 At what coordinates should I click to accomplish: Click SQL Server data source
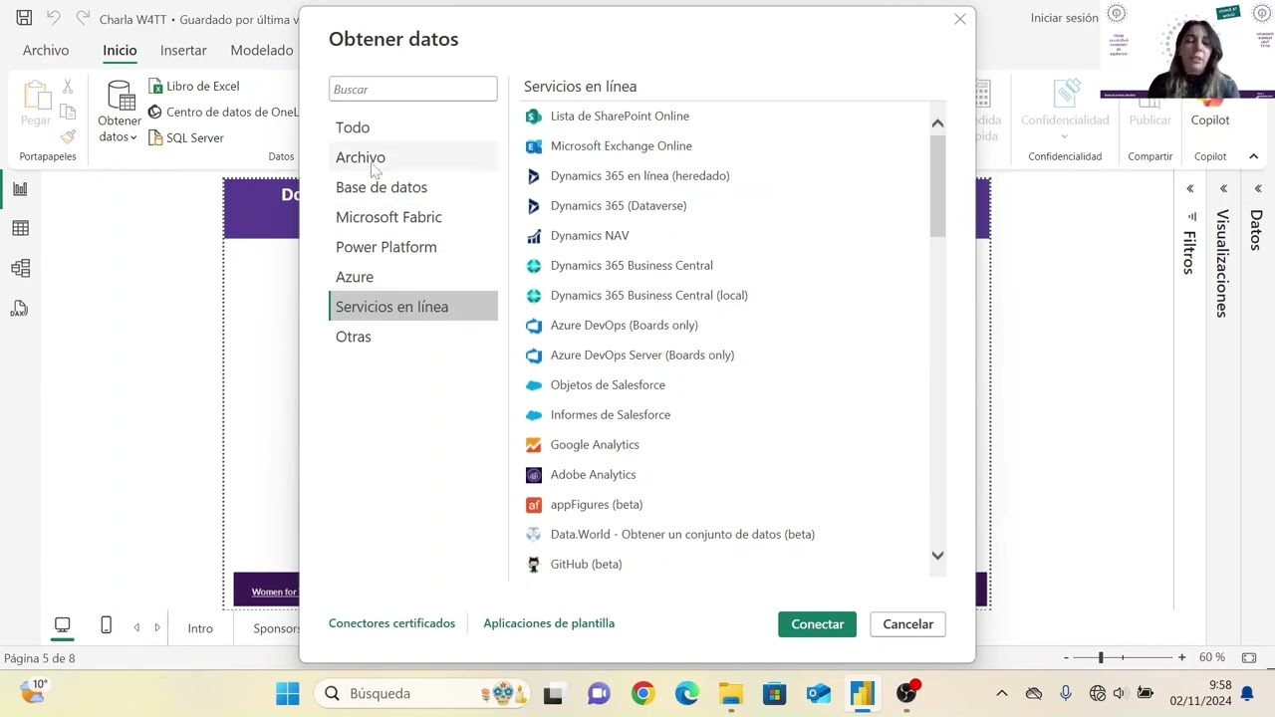pos(186,138)
